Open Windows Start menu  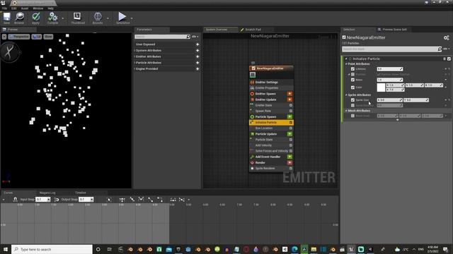click(x=6, y=249)
